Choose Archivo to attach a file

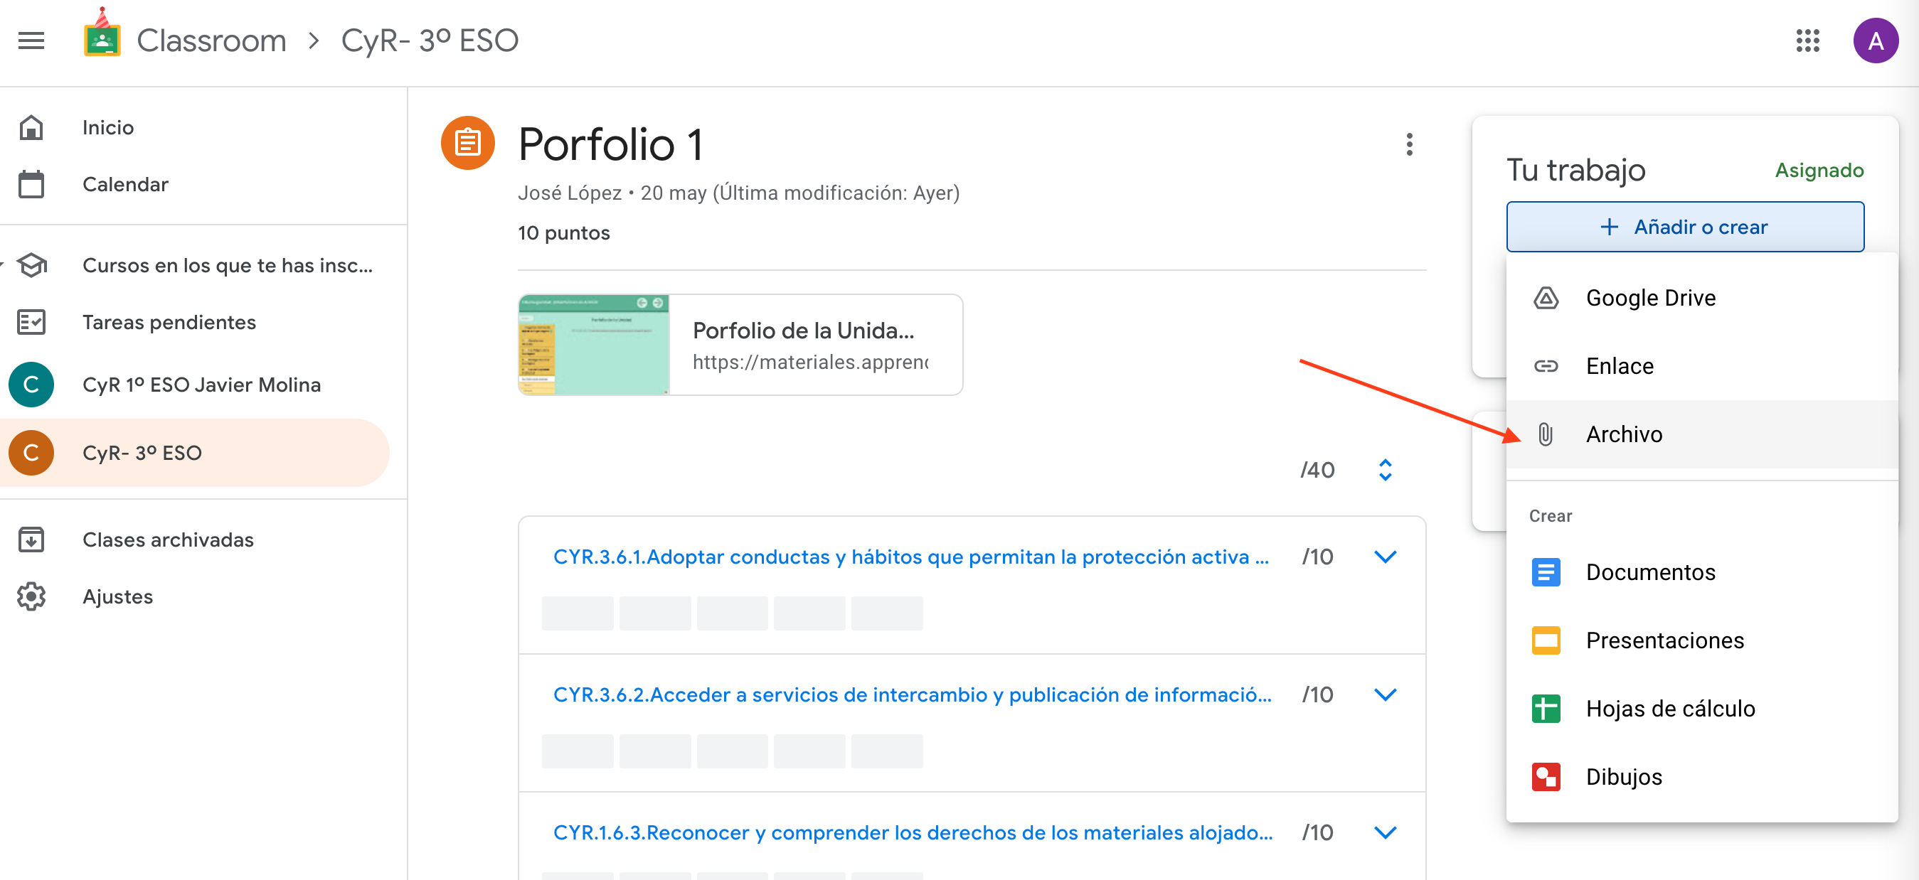tap(1622, 434)
